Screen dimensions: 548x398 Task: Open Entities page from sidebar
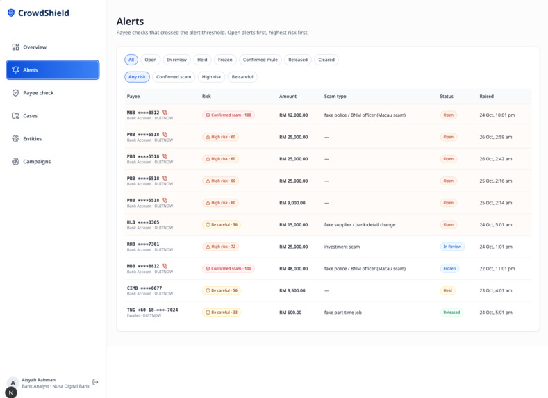pyautogui.click(x=52, y=138)
